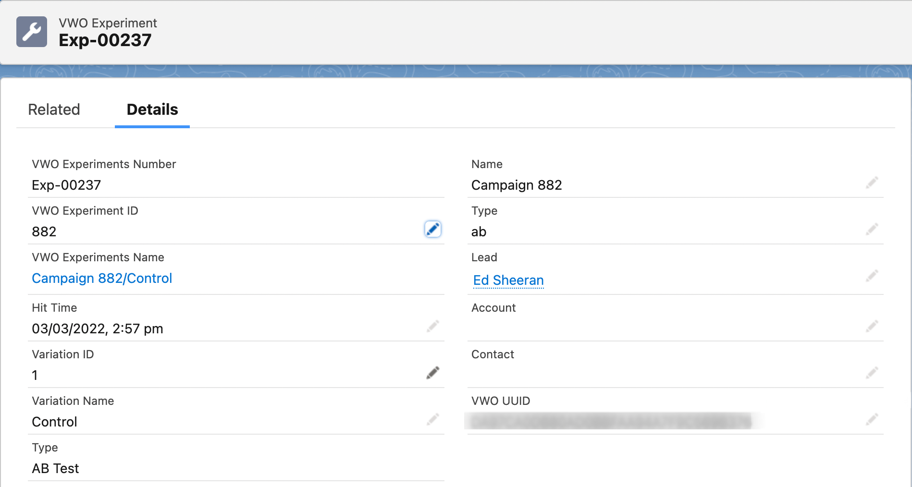The width and height of the screenshot is (912, 487).
Task: Select the Details tab
Action: [x=152, y=110]
